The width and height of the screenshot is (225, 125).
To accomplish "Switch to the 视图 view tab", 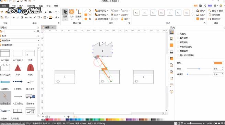I will click(x=41, y=6).
